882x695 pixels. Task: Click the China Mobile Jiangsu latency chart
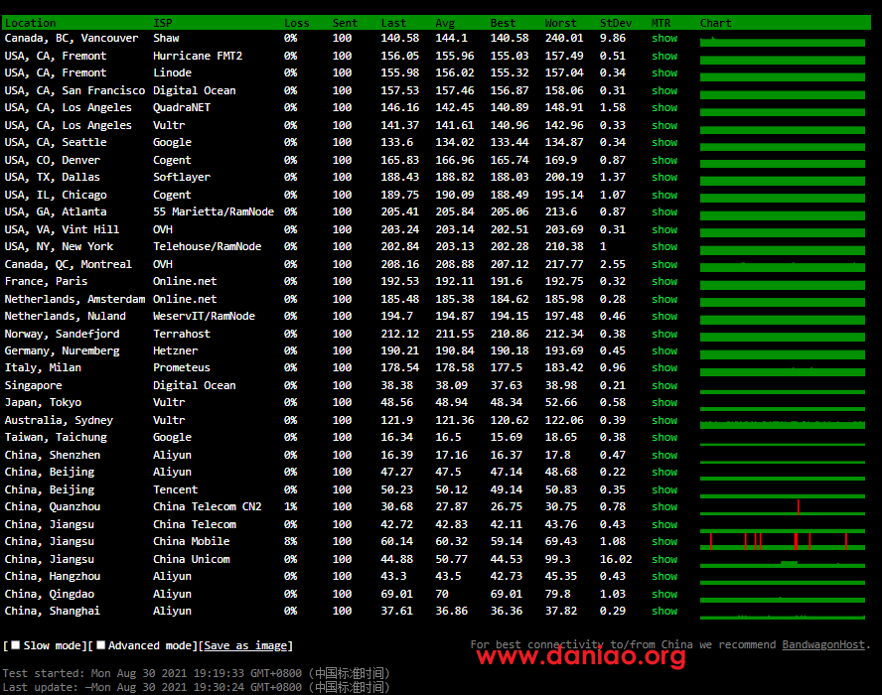coord(783,541)
